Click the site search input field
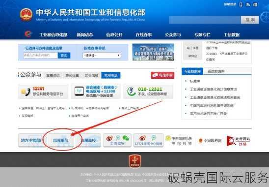The width and height of the screenshot is (269, 187). click(205, 20)
